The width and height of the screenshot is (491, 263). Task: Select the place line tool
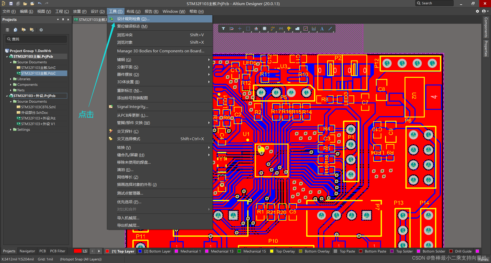pos(330,29)
